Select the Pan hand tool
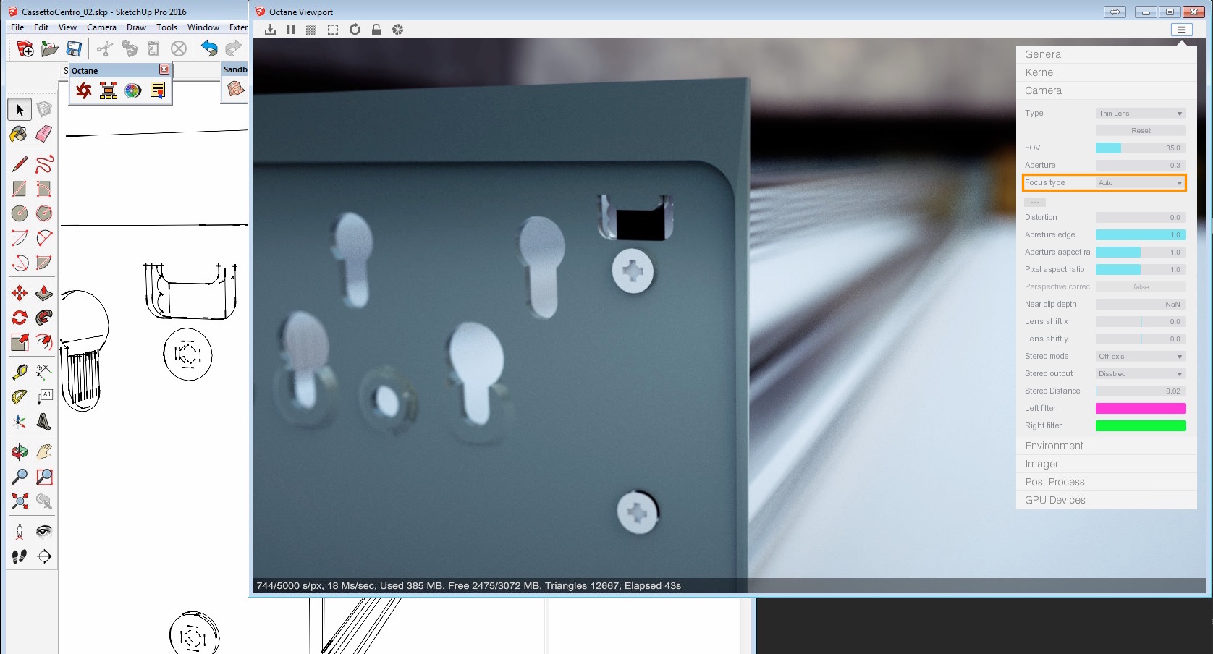1213x654 pixels. tap(44, 452)
